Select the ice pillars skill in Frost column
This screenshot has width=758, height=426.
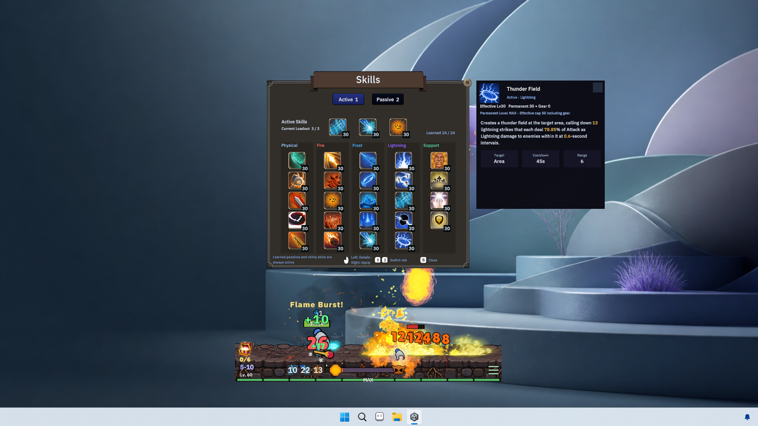(368, 220)
